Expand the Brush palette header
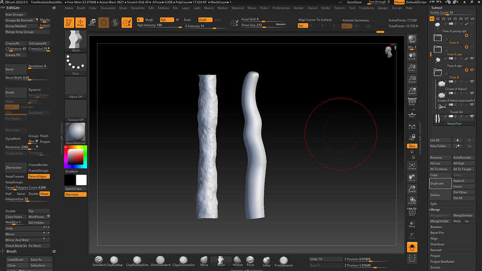The height and width of the screenshot is (271, 482). [x=12, y=251]
